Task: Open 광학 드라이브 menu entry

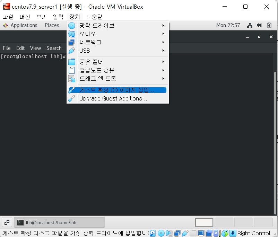Action: coord(118,26)
